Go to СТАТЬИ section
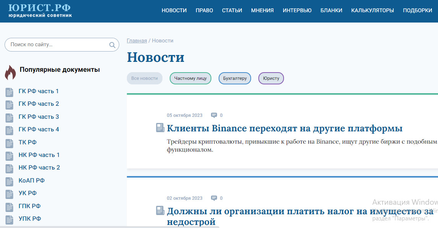The width and height of the screenshot is (438, 228). (x=232, y=10)
